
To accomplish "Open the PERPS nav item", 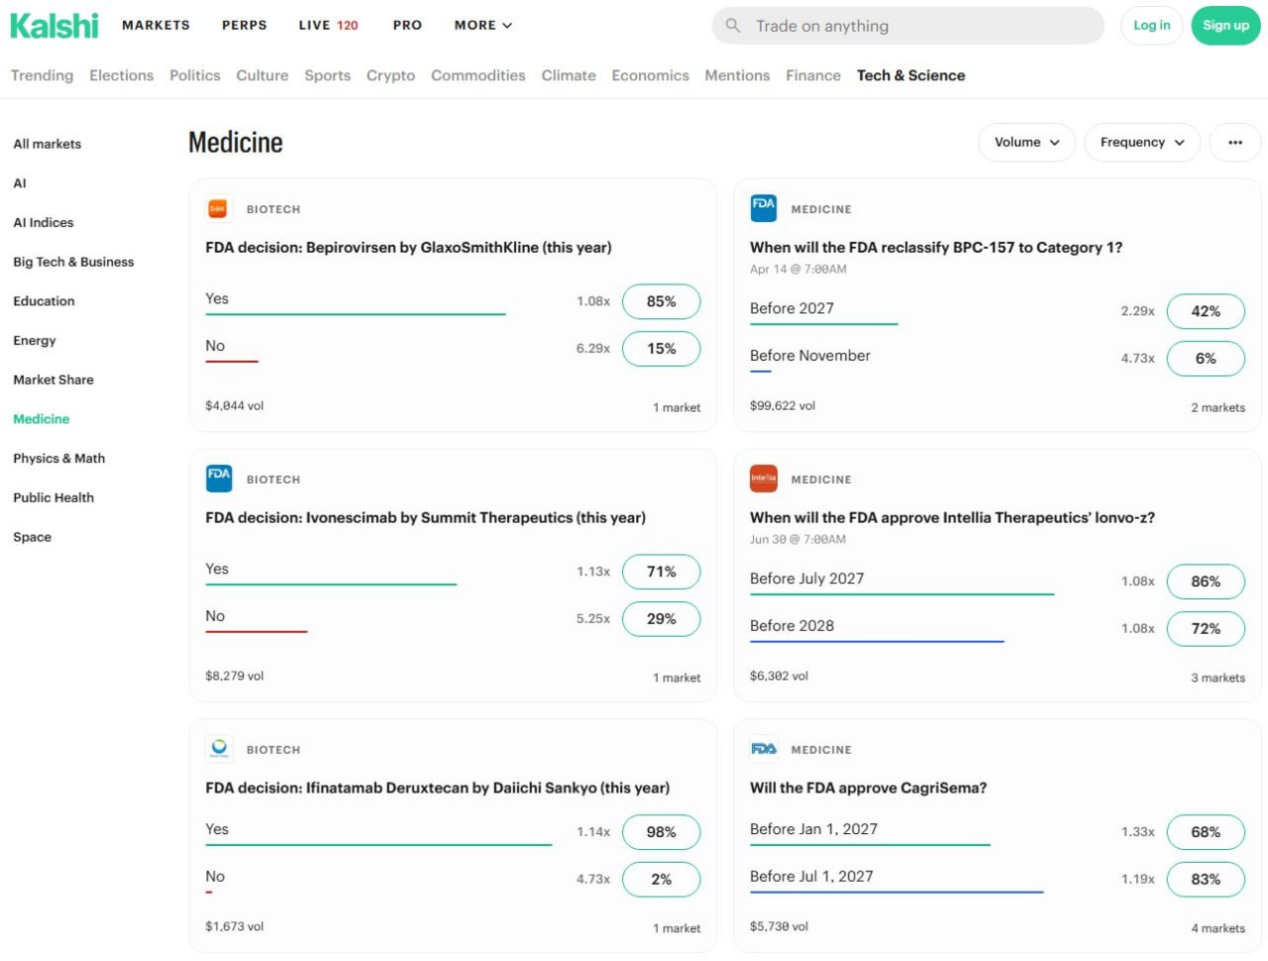I will [x=245, y=26].
